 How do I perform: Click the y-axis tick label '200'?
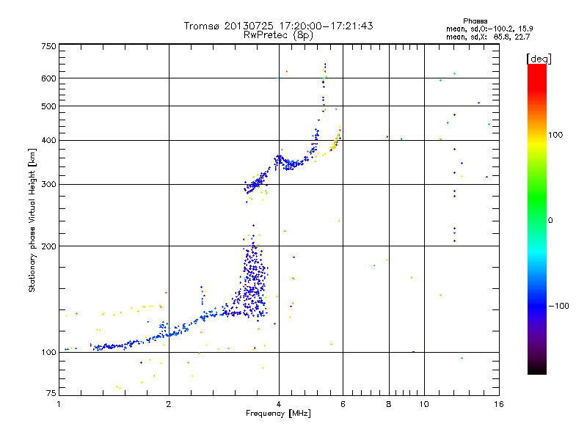48,246
